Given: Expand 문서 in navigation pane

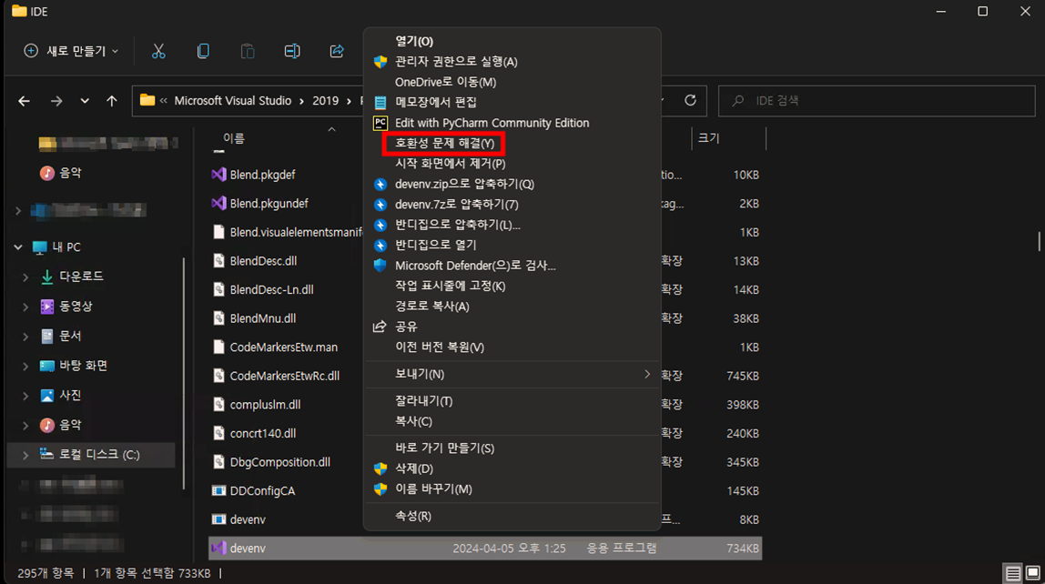Looking at the screenshot, I should (25, 337).
